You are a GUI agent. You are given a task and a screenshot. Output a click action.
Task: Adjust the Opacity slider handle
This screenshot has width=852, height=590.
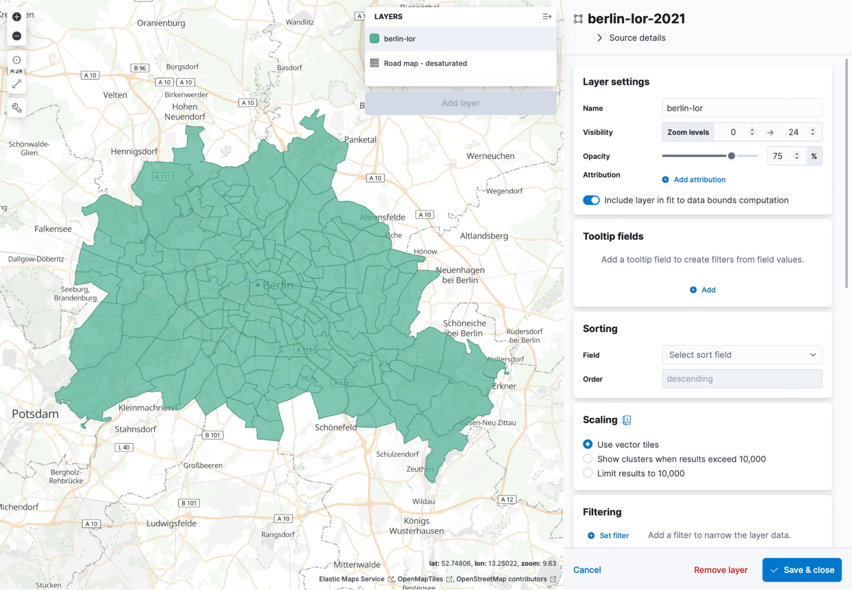coord(731,156)
